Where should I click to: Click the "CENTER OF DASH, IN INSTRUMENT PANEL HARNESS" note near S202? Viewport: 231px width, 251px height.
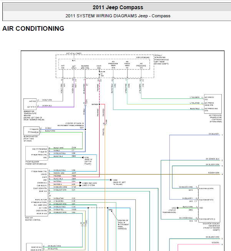click(x=123, y=224)
